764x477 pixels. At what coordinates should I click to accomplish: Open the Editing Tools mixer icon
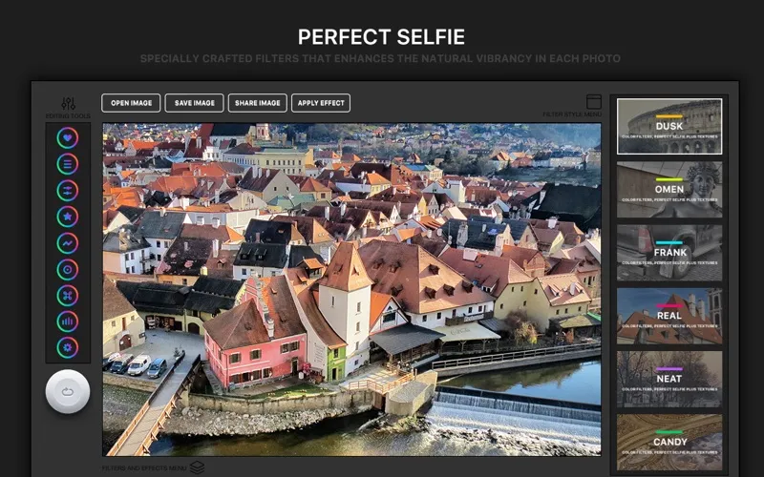[x=68, y=103]
